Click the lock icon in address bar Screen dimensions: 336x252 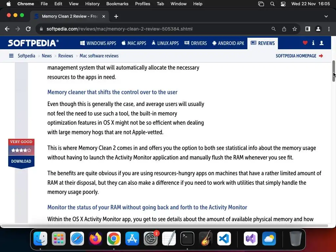tap(41, 29)
